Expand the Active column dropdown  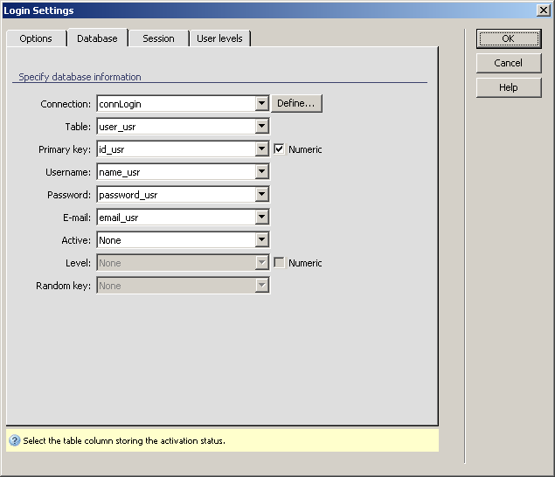click(x=261, y=240)
